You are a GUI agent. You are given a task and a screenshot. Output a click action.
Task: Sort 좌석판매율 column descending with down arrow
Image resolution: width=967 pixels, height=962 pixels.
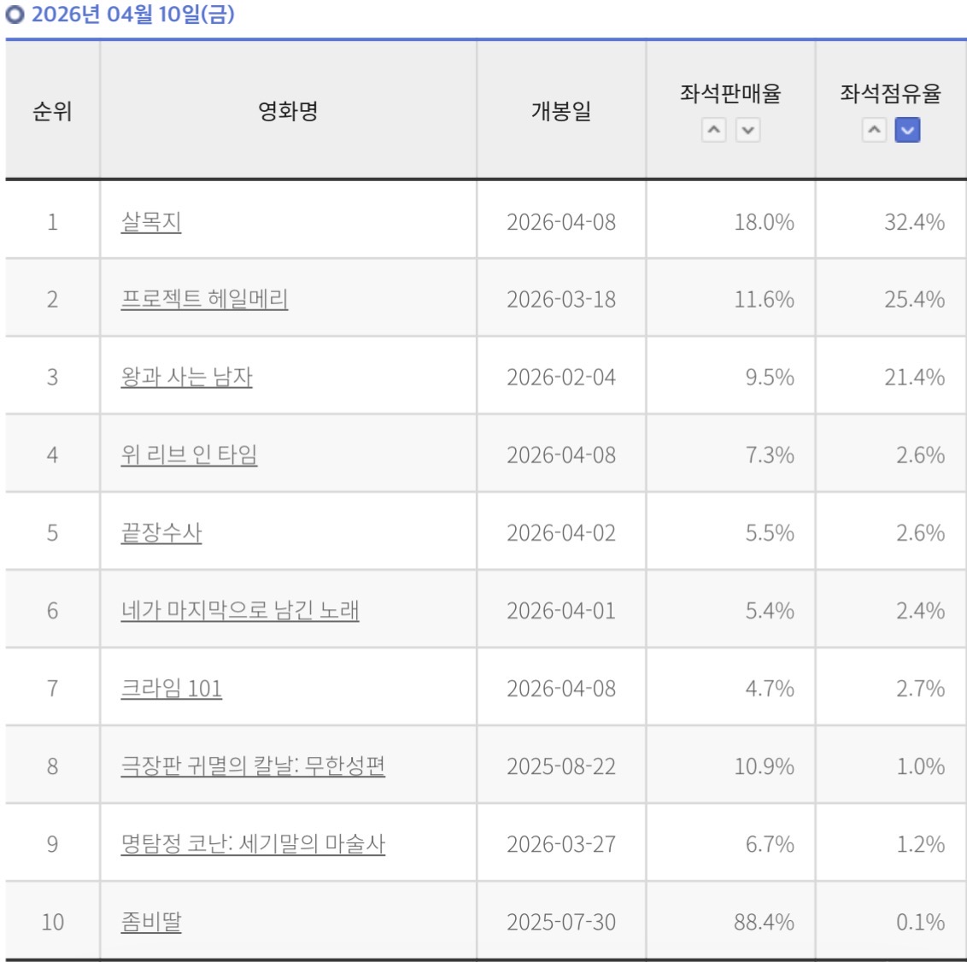coord(747,130)
